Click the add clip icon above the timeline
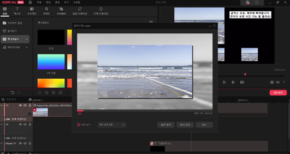Viewport: 290px width, 154px height. point(40,92)
